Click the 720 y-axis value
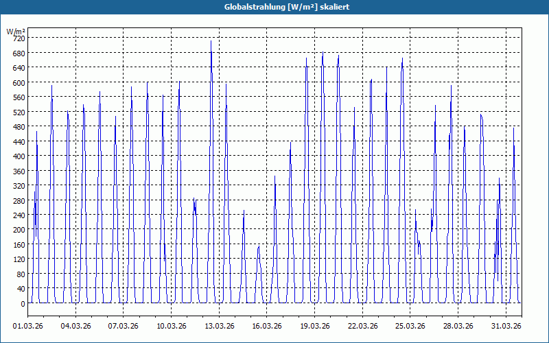 [x=19, y=38]
